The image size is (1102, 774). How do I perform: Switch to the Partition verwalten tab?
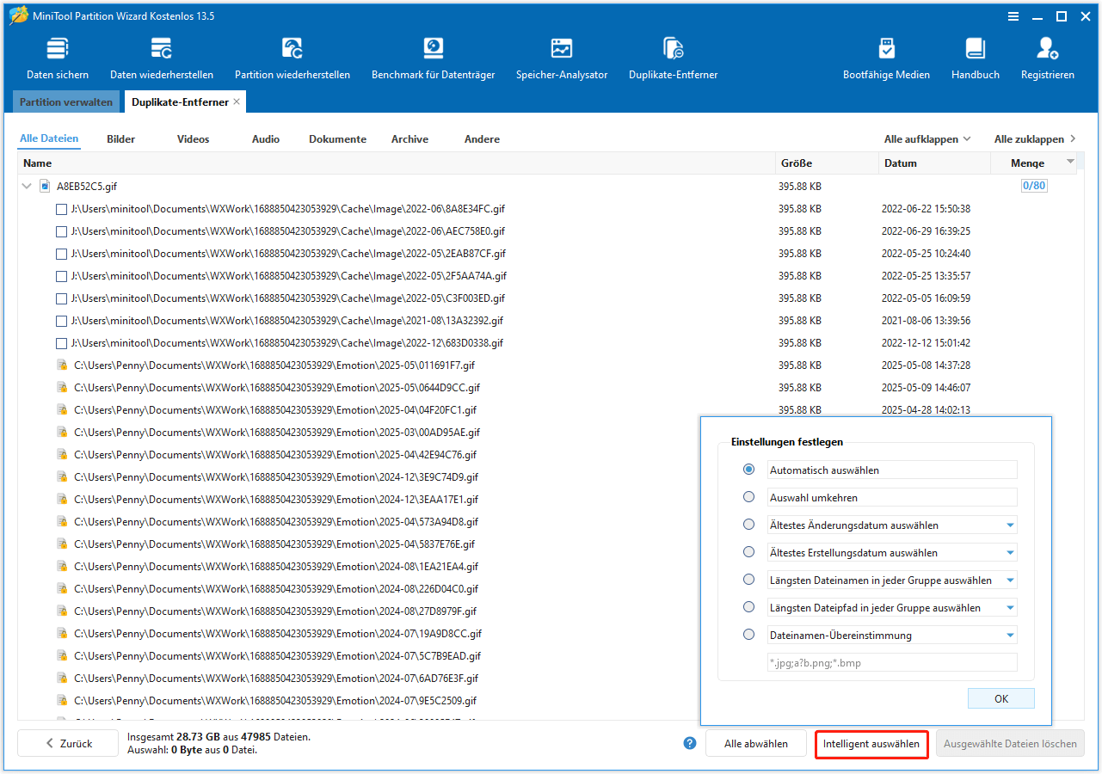(x=65, y=101)
